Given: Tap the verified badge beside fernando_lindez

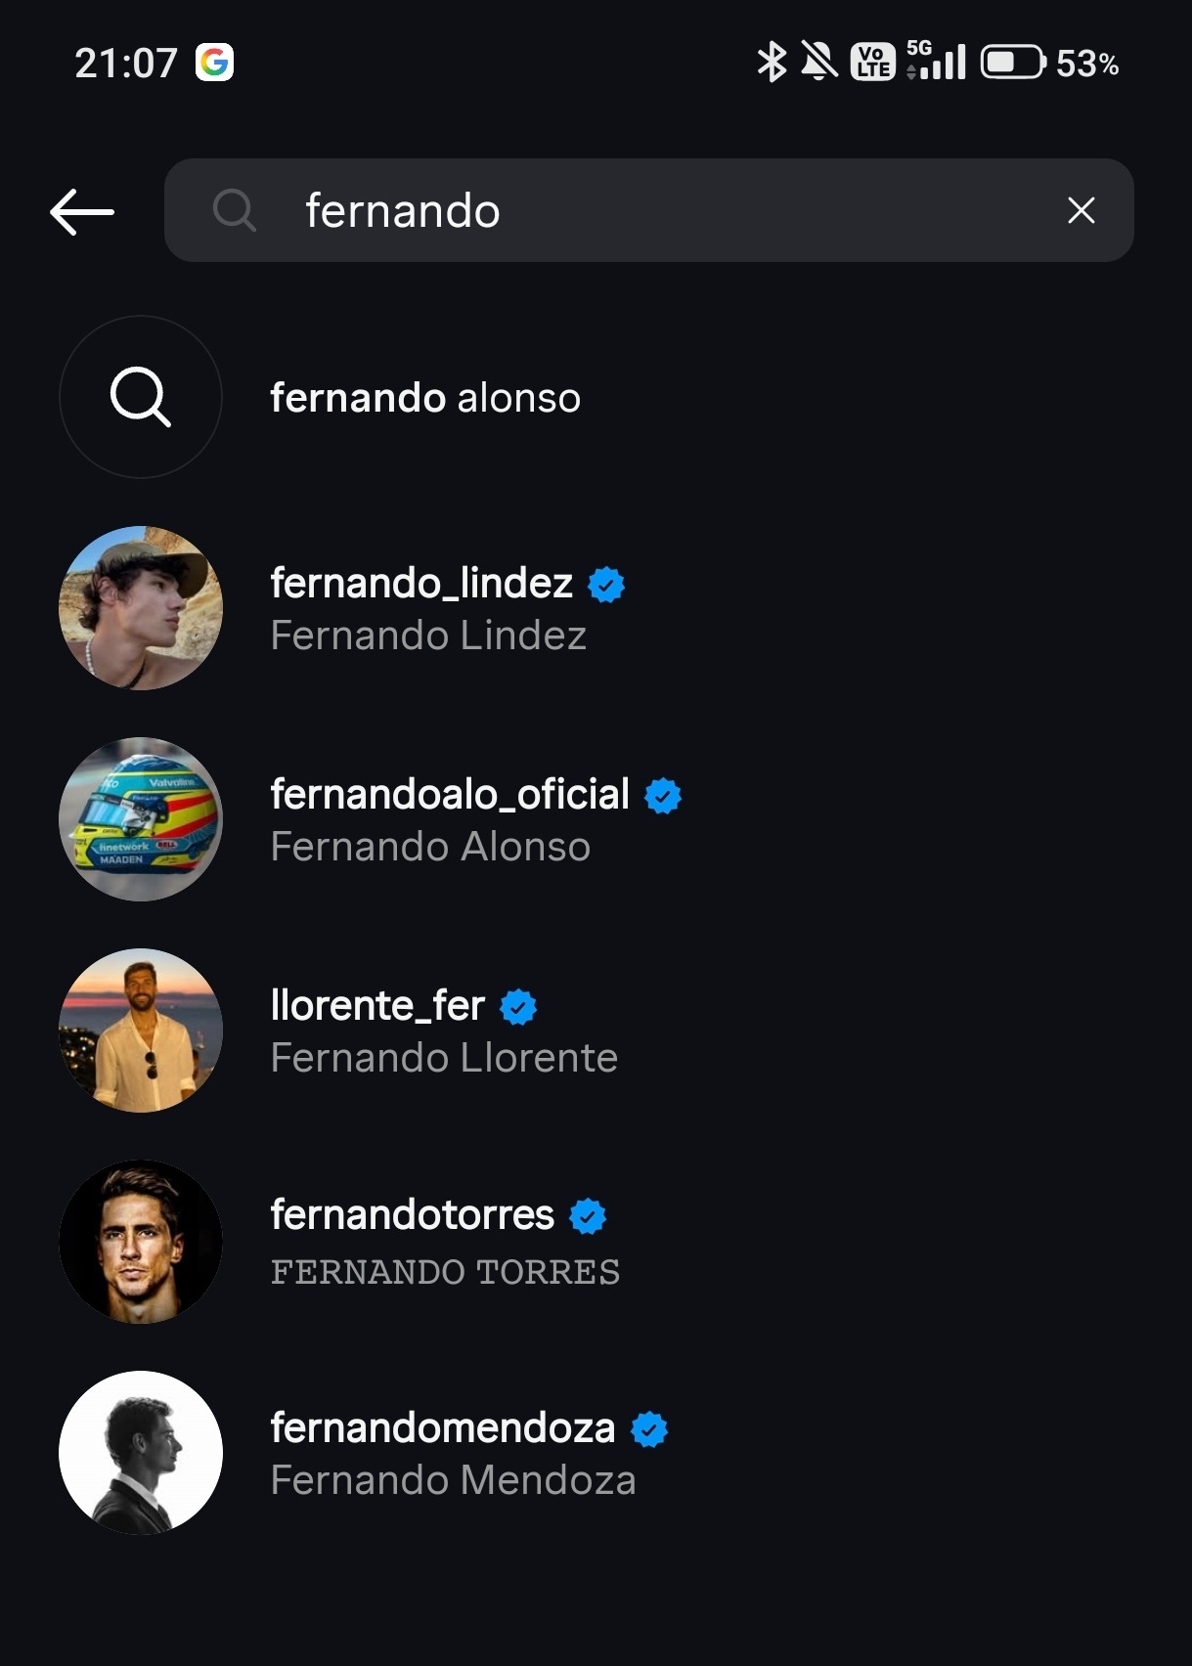Looking at the screenshot, I should point(606,585).
